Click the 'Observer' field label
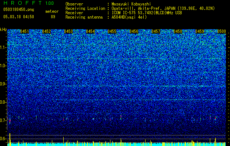230x146 pixels. [x=74, y=4]
